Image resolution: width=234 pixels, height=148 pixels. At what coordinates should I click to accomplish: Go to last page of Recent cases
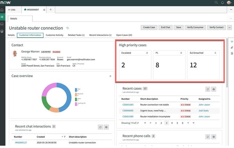193,123
